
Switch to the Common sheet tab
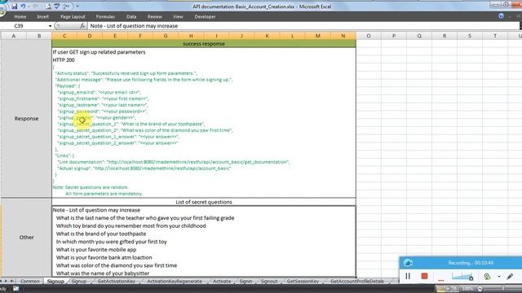click(30, 281)
